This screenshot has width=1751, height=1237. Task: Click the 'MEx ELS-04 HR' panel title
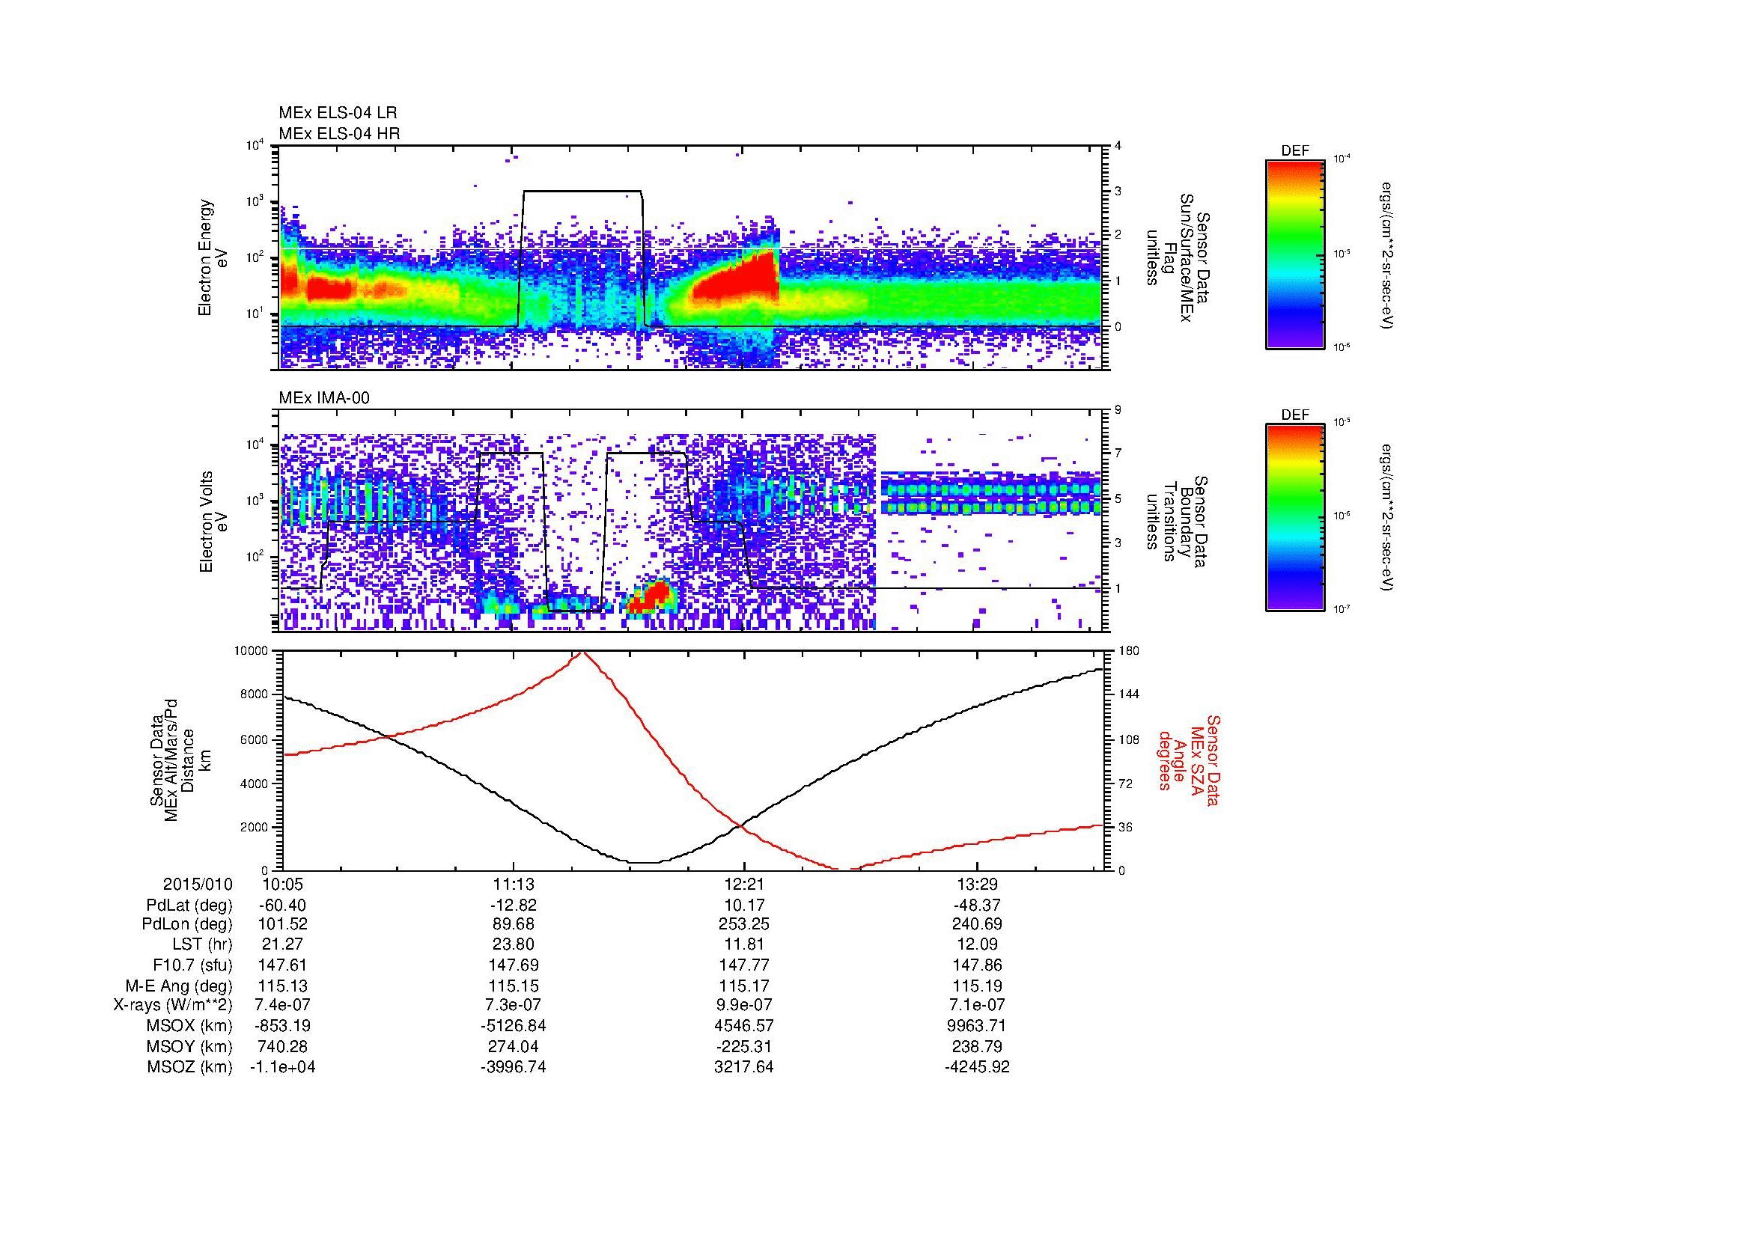[x=339, y=133]
